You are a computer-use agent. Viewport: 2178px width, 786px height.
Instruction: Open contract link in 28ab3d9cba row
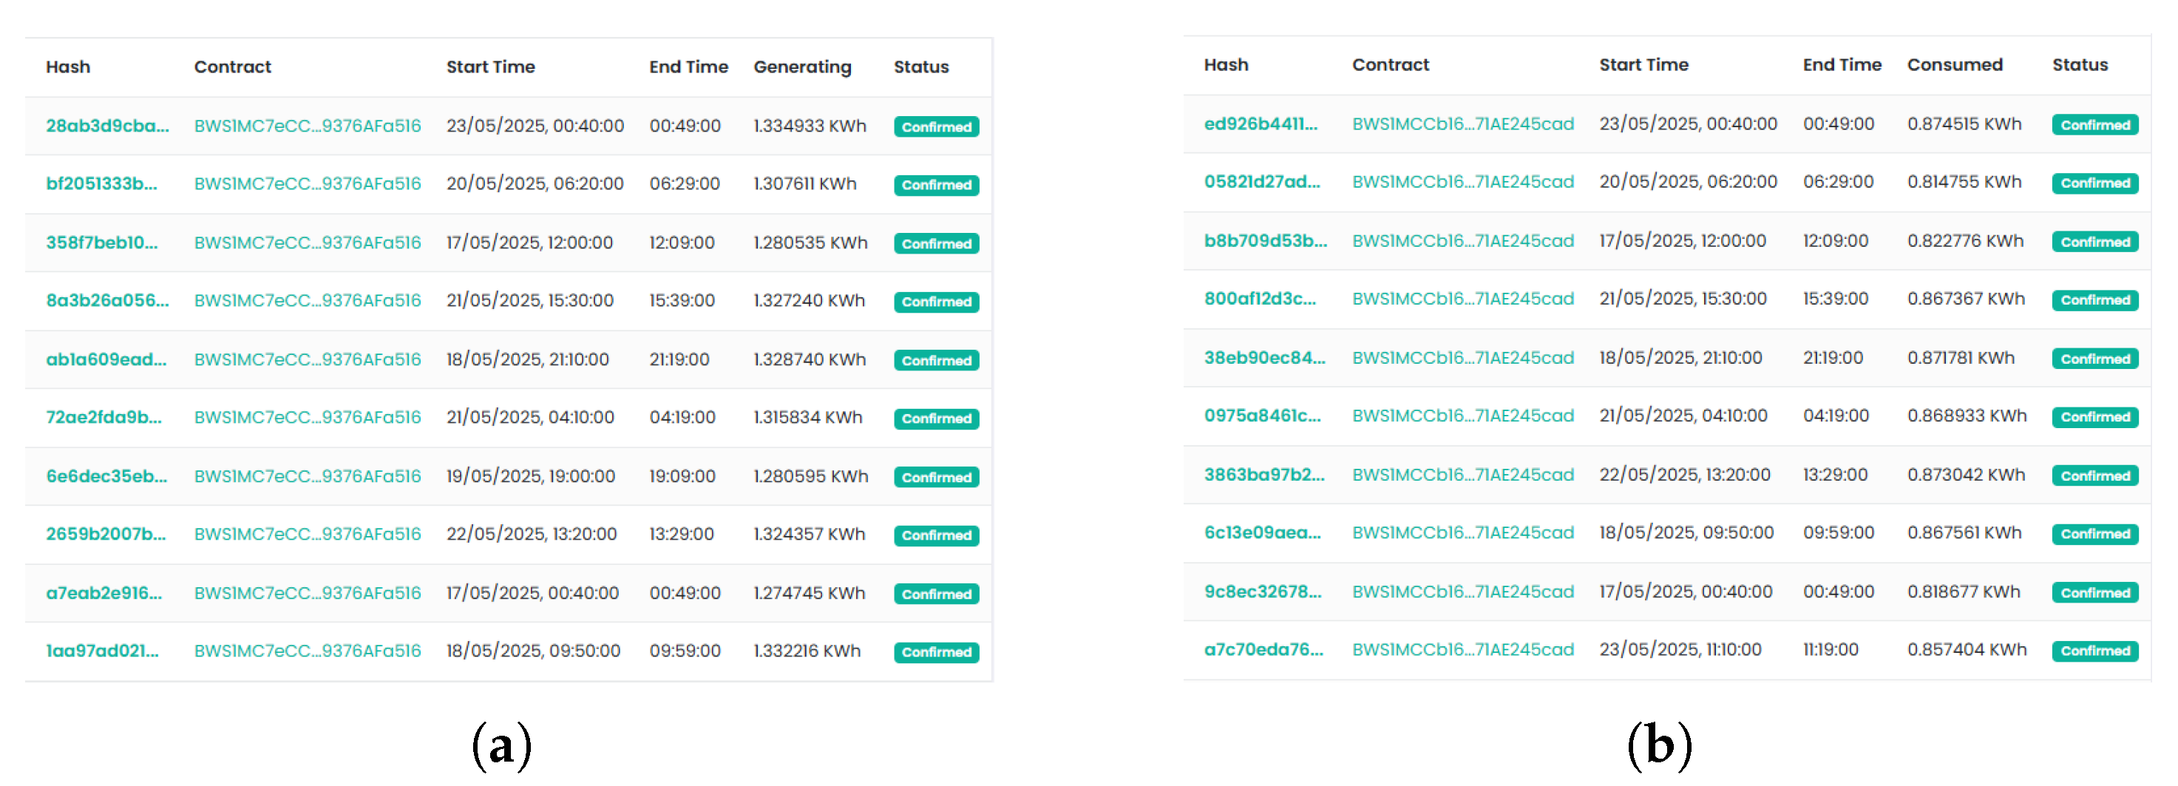tap(307, 126)
